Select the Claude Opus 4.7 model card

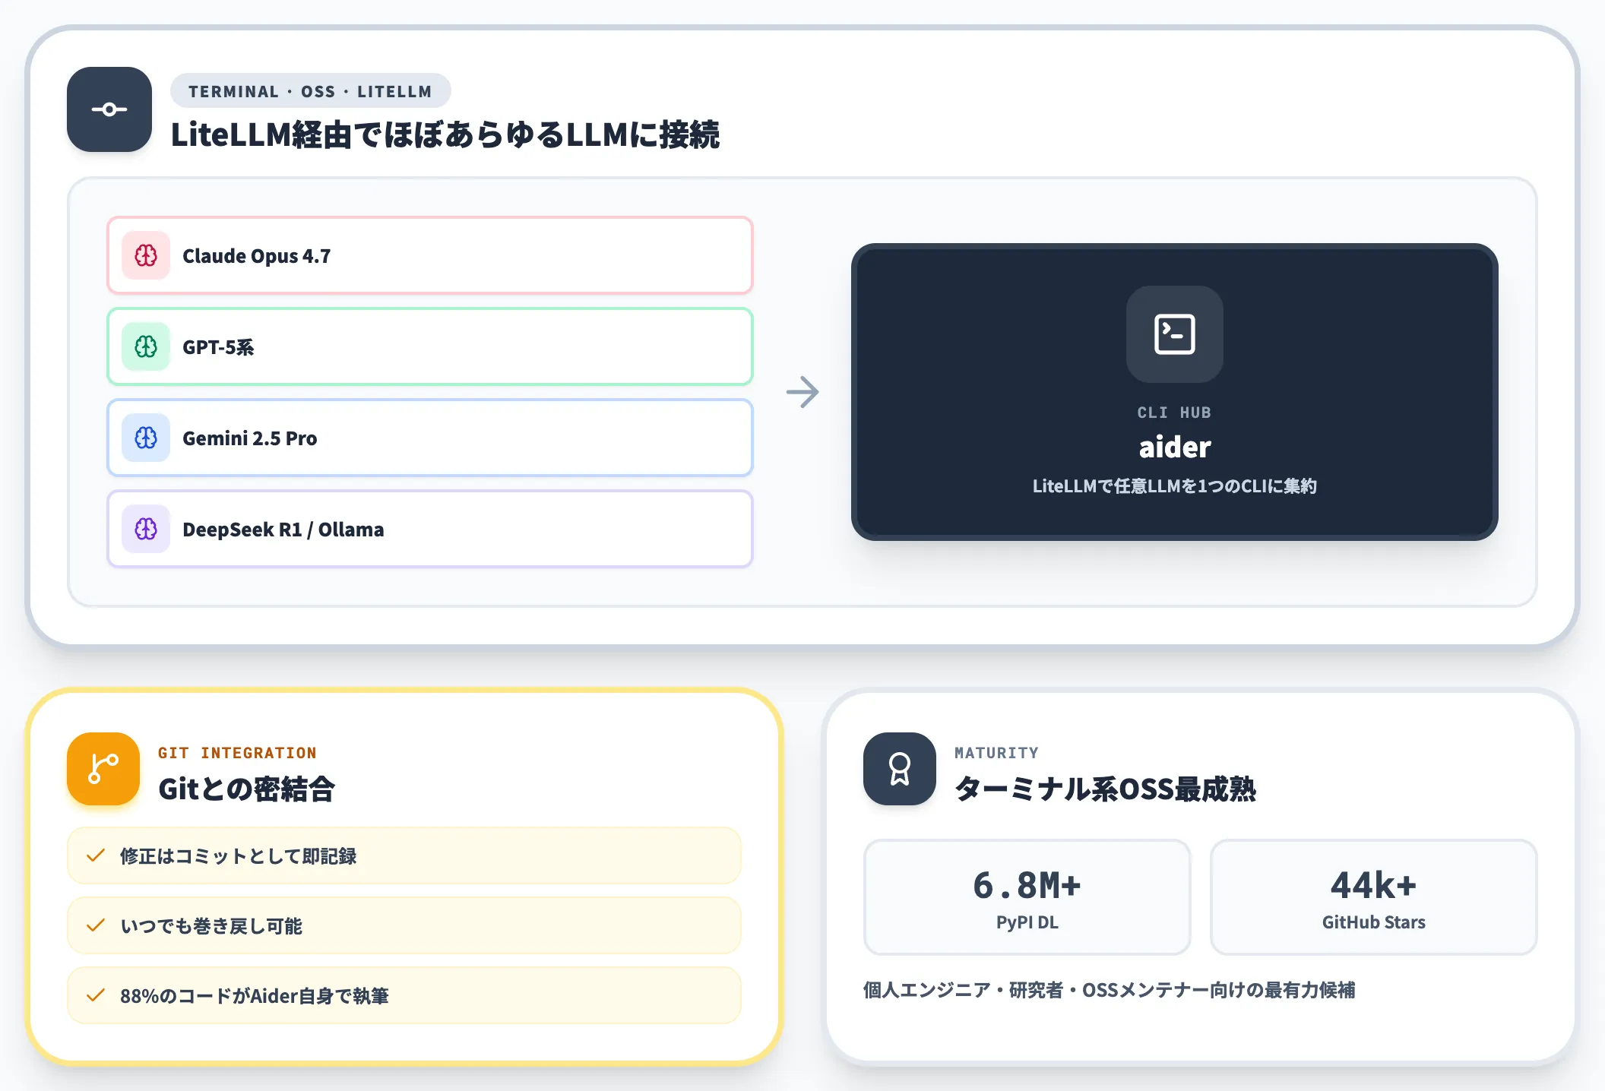click(430, 255)
